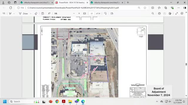
Task: Show hidden system tray icons
Action: 157,101
